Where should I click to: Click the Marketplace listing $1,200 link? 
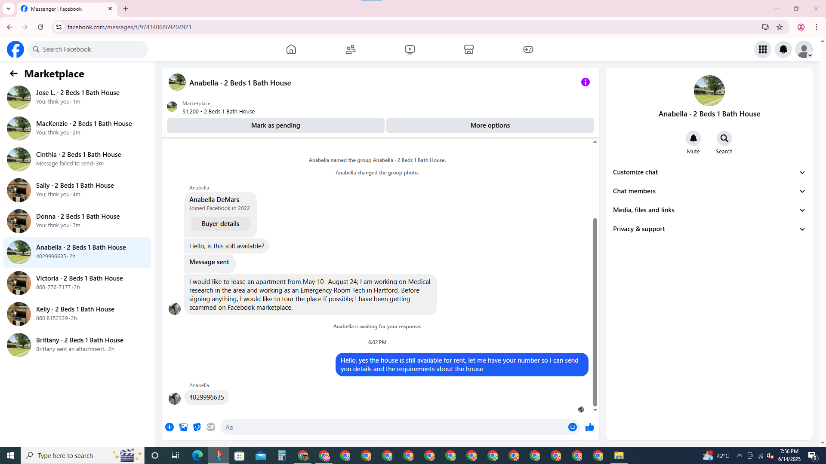pos(219,111)
